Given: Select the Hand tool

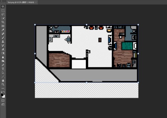Looking at the screenshot, I should [3, 80].
